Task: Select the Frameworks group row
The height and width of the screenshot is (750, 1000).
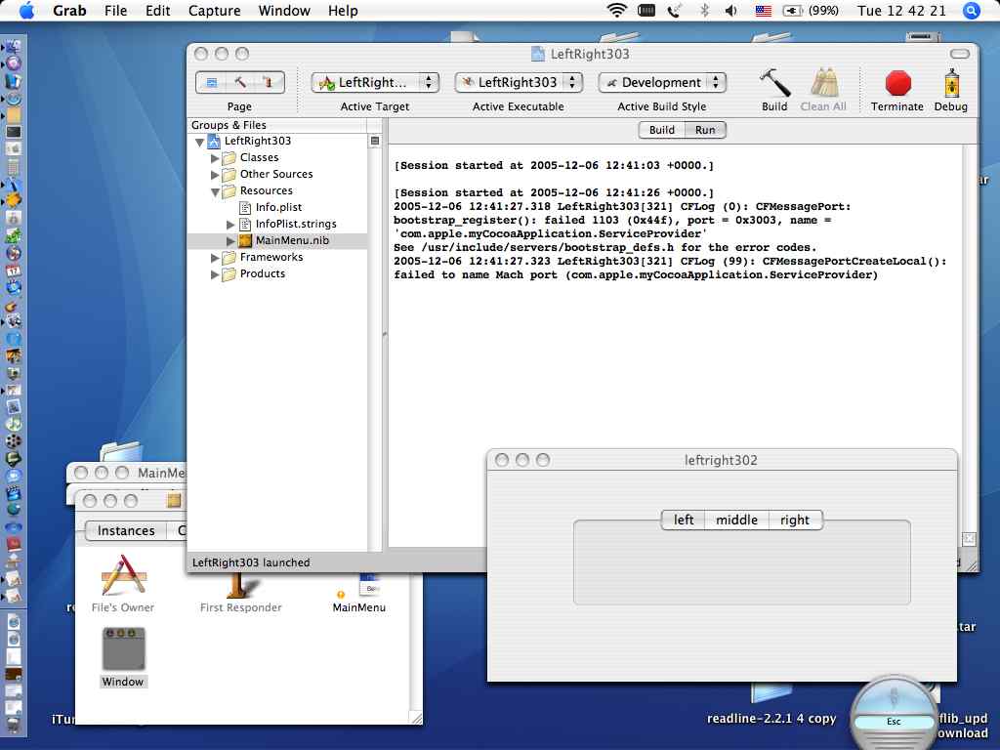Action: pyautogui.click(x=277, y=257)
